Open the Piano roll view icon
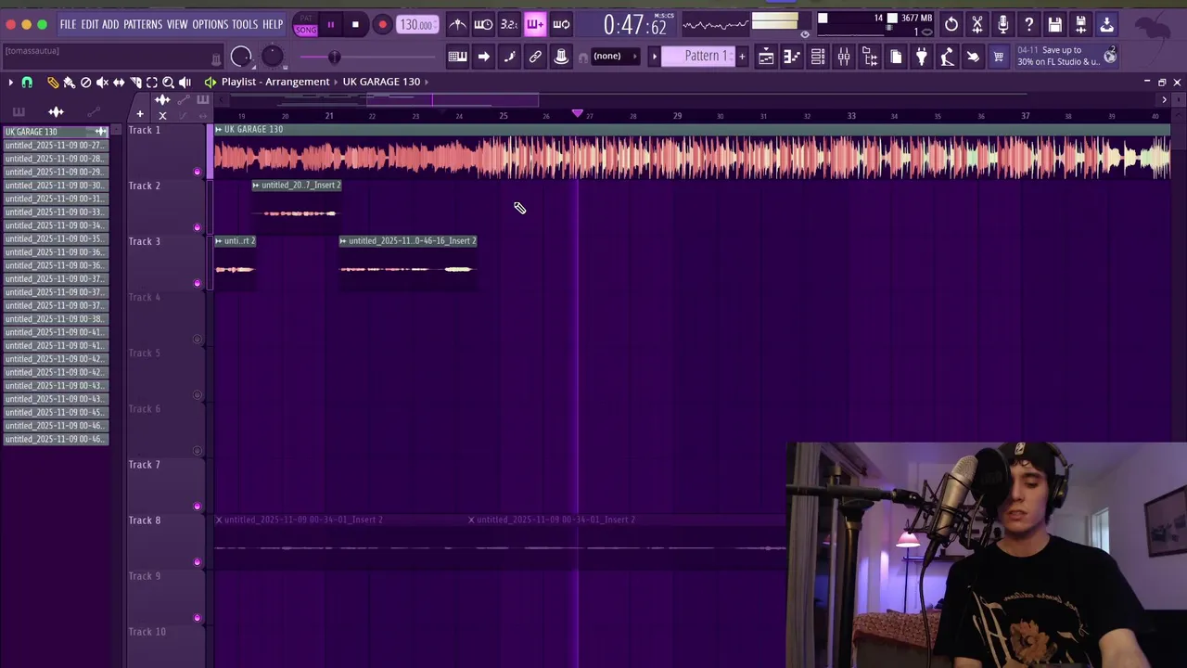This screenshot has width=1187, height=668. (x=792, y=58)
